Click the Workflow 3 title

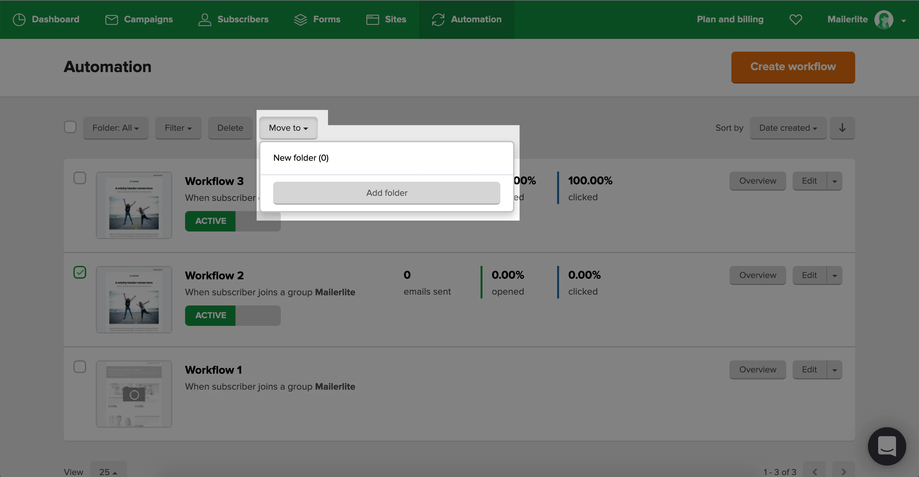click(x=214, y=181)
